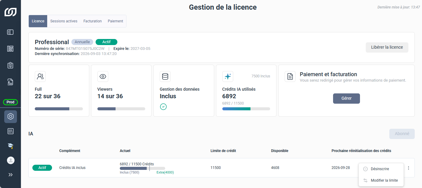422x188 pixels.
Task: Click the Complément column header
Action: (x=70, y=151)
